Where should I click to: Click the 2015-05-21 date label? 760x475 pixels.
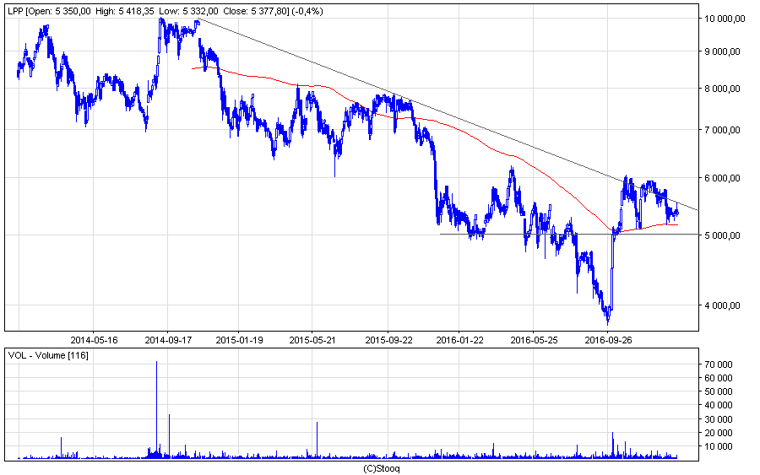[x=312, y=340]
